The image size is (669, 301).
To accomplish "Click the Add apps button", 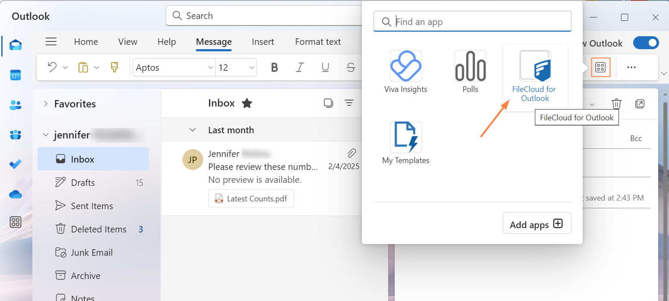I will [537, 224].
